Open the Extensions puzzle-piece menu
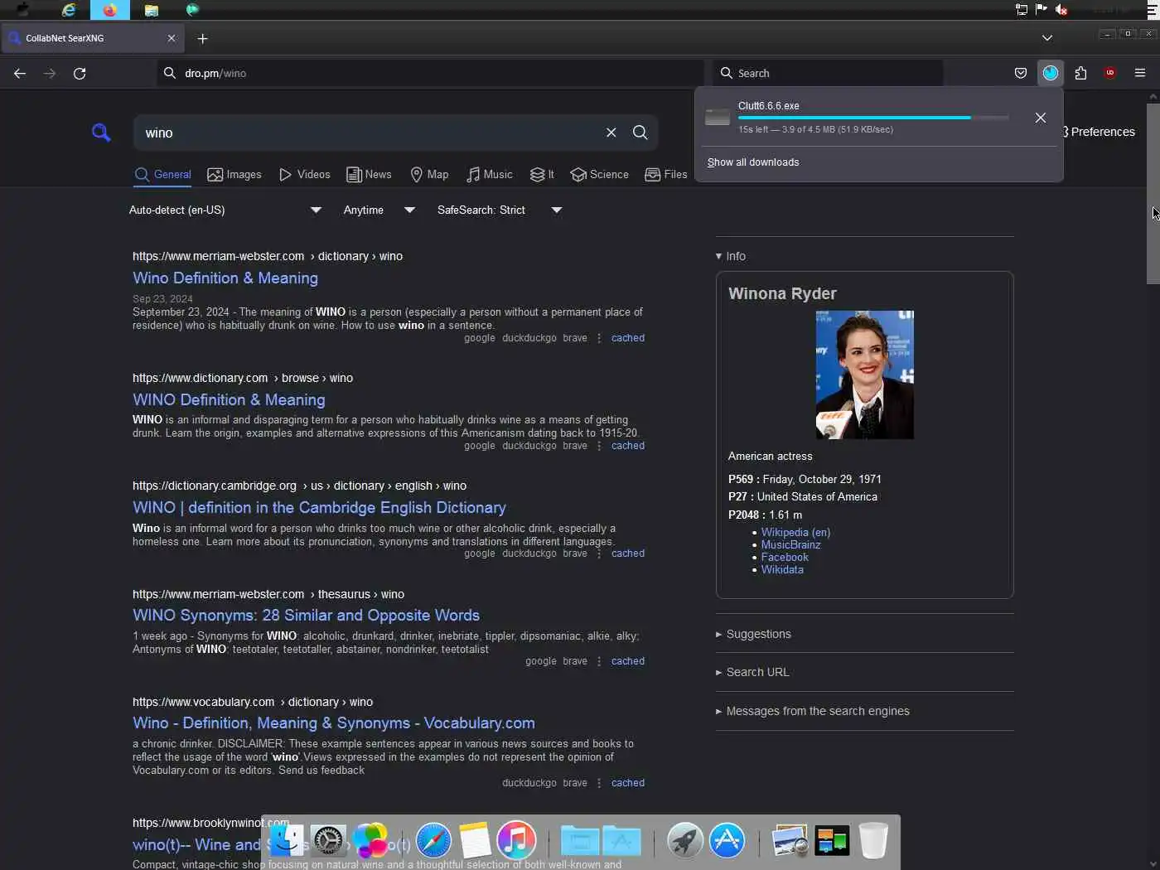The image size is (1160, 870). (1080, 73)
